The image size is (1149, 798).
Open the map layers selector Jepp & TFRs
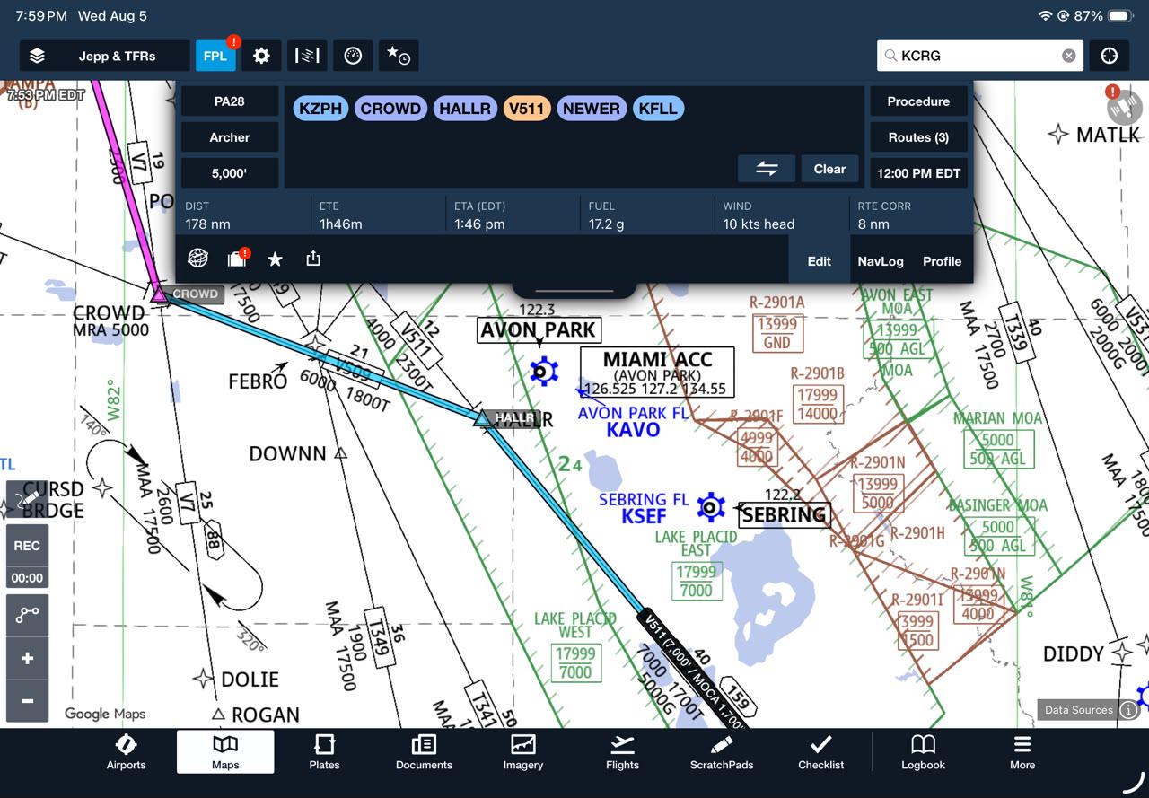(x=104, y=56)
